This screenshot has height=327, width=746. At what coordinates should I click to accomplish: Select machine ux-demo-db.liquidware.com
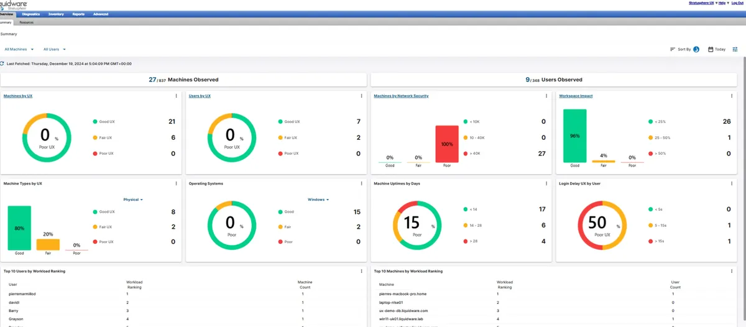403,310
